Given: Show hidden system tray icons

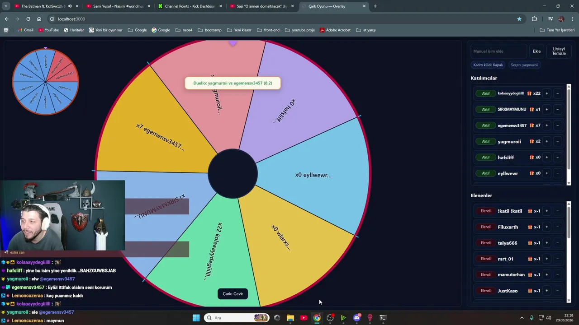Looking at the screenshot, I should click(x=522, y=318).
